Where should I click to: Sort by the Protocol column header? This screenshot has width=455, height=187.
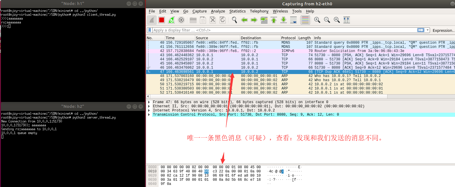[x=289, y=38]
